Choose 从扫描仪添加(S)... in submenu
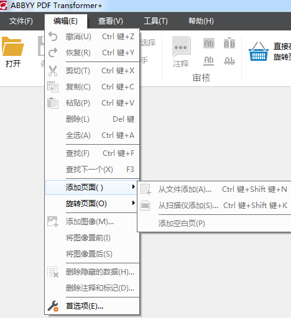 tap(215, 206)
